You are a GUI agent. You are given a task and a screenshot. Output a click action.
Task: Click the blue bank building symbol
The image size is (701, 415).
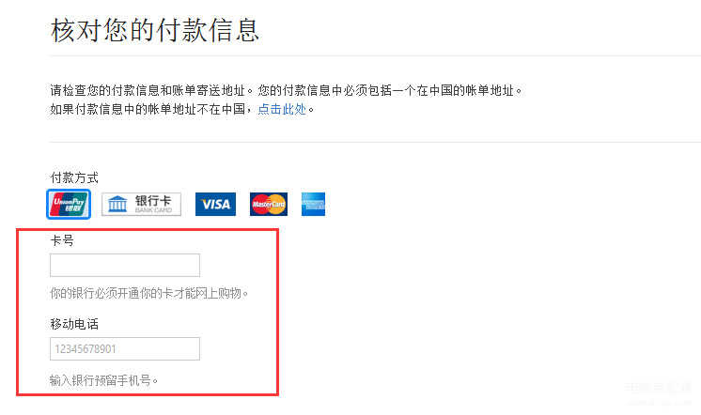117,204
